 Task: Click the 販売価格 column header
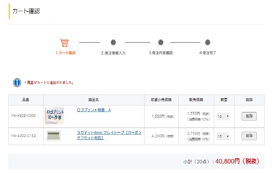coord(196,100)
